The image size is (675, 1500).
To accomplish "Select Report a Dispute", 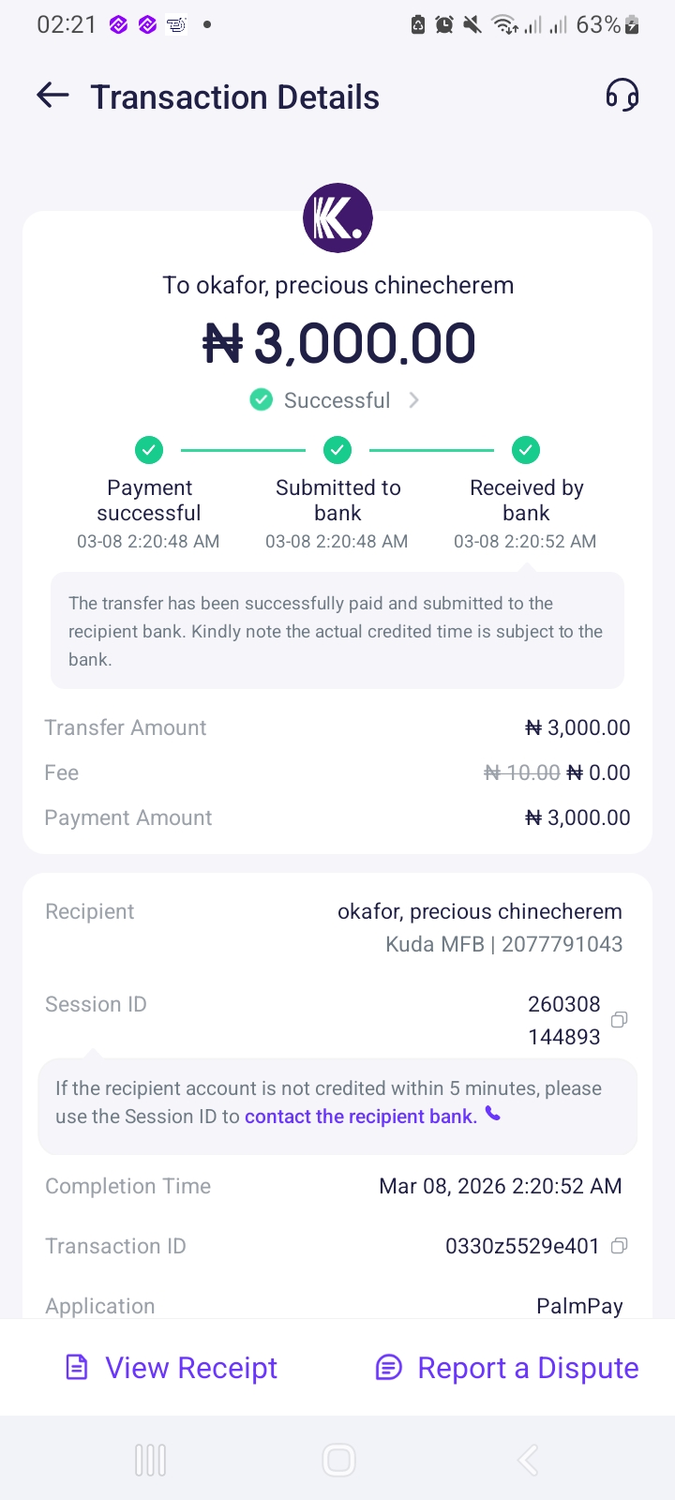I will (528, 1368).
